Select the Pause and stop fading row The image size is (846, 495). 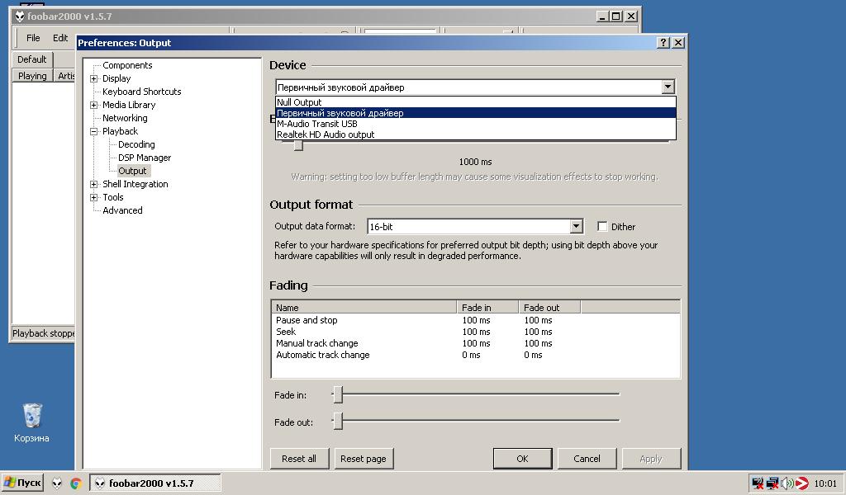(475, 320)
